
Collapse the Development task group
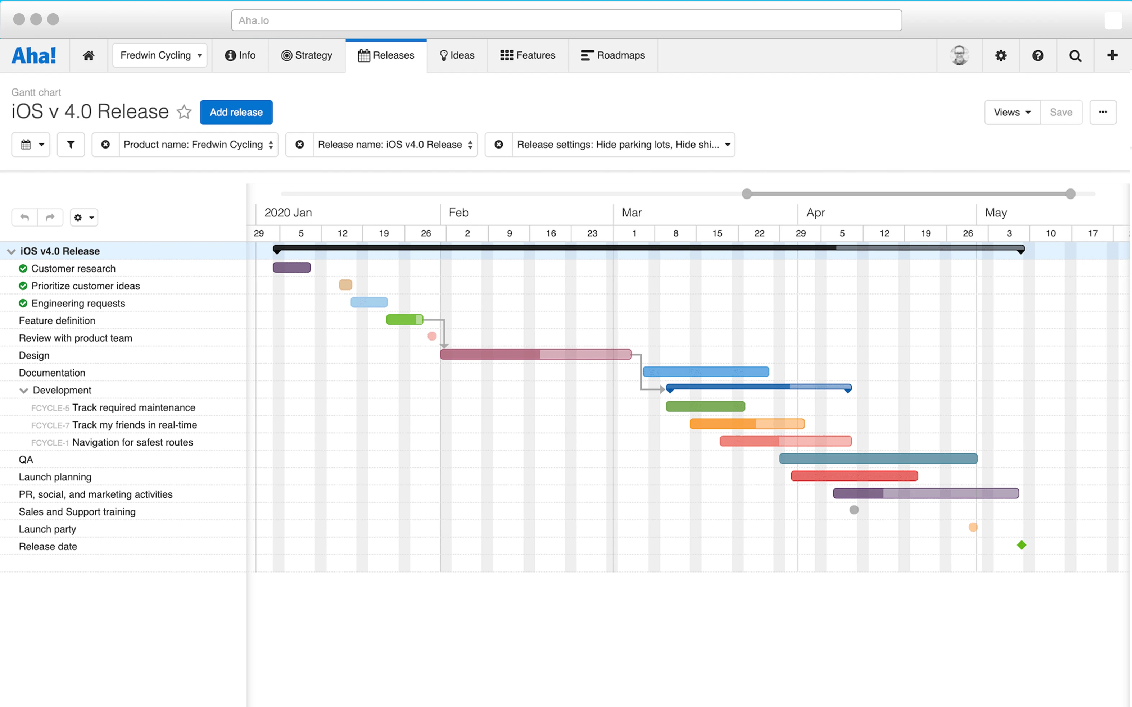[x=23, y=391]
